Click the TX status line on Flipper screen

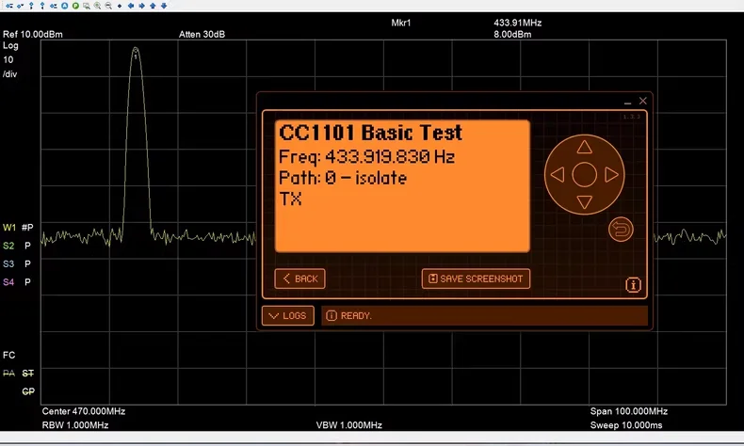290,199
